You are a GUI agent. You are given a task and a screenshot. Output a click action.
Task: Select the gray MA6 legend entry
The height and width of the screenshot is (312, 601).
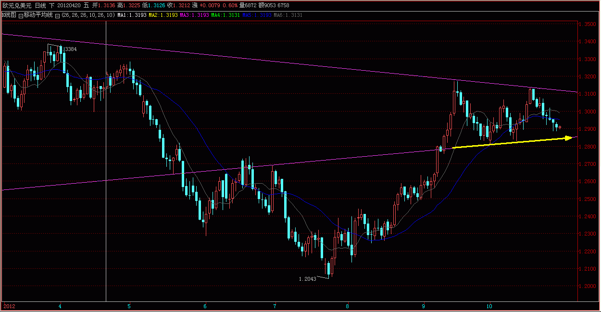click(x=288, y=15)
